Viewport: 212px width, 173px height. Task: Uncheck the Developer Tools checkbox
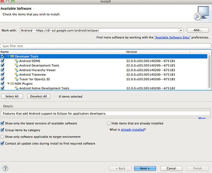pos(2,56)
